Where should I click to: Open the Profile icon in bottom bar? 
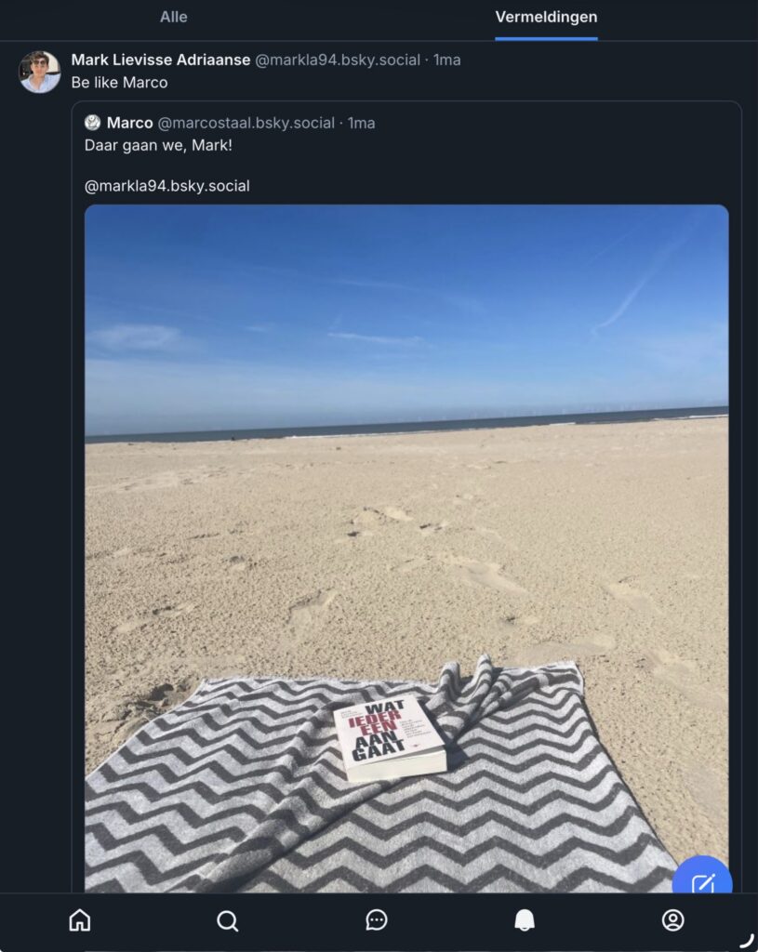[673, 919]
